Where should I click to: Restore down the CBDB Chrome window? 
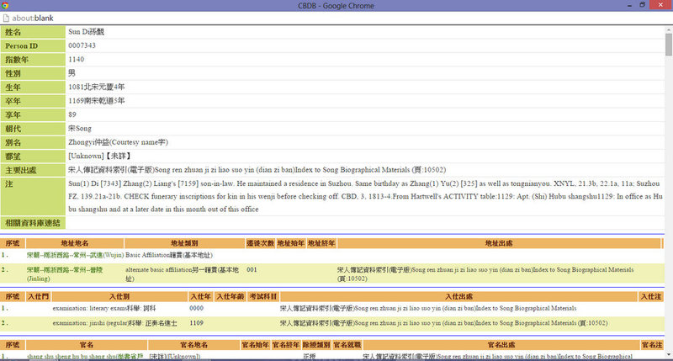[643, 5]
